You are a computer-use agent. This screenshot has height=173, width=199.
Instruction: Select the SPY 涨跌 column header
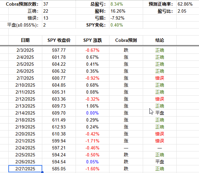coord(93,40)
